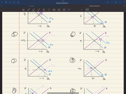The width and height of the screenshot is (126, 94).
Task: Insert an image with the Image tool
Action: click(x=59, y=10)
